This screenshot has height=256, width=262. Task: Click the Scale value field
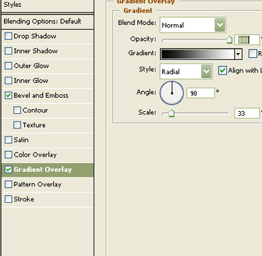(247, 113)
